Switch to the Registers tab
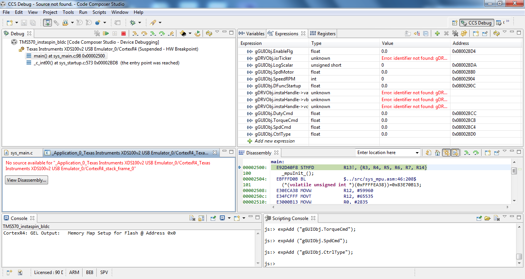This screenshot has height=279, width=525. (x=323, y=34)
